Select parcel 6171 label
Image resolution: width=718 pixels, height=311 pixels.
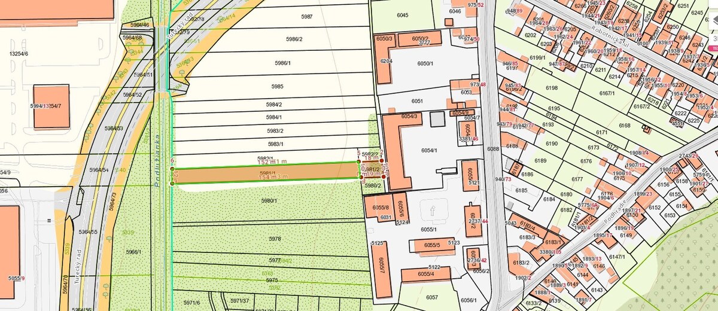(x=601, y=132)
